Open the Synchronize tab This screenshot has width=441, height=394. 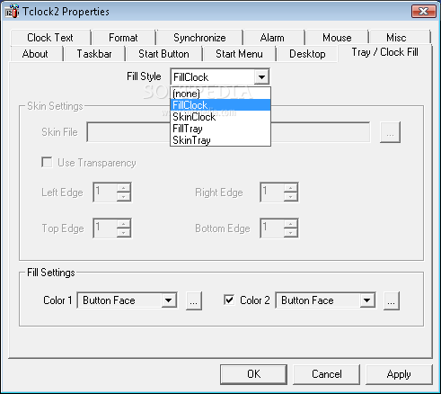199,38
